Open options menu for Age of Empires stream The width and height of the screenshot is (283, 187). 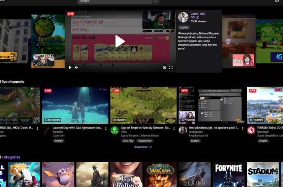[x=174, y=129]
